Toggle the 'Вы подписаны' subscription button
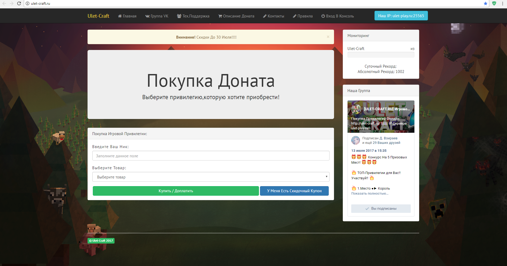 [381, 209]
